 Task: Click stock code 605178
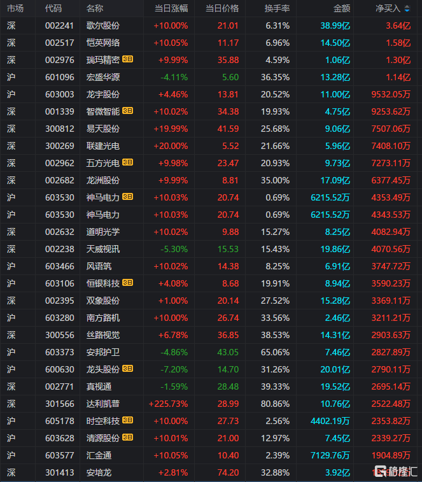[x=60, y=421]
